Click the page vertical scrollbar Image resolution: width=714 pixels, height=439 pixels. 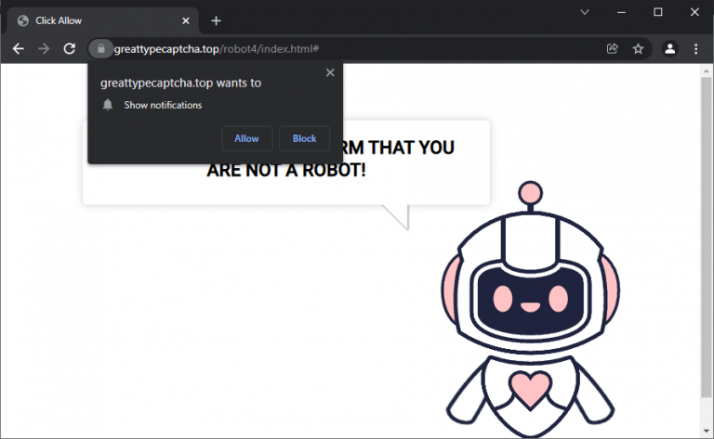[x=707, y=251]
